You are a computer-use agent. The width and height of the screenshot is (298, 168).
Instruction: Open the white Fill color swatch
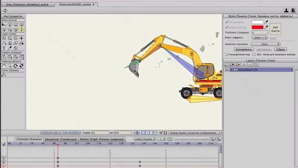(x=257, y=22)
